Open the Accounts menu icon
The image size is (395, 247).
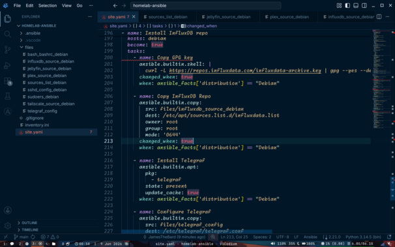pos(8,211)
